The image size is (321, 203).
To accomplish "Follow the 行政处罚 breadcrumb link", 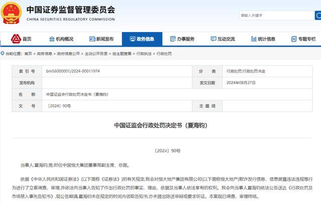I will (164, 54).
